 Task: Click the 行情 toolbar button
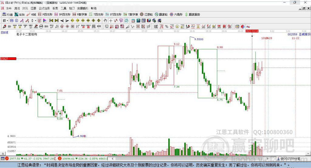tap(8, 15)
